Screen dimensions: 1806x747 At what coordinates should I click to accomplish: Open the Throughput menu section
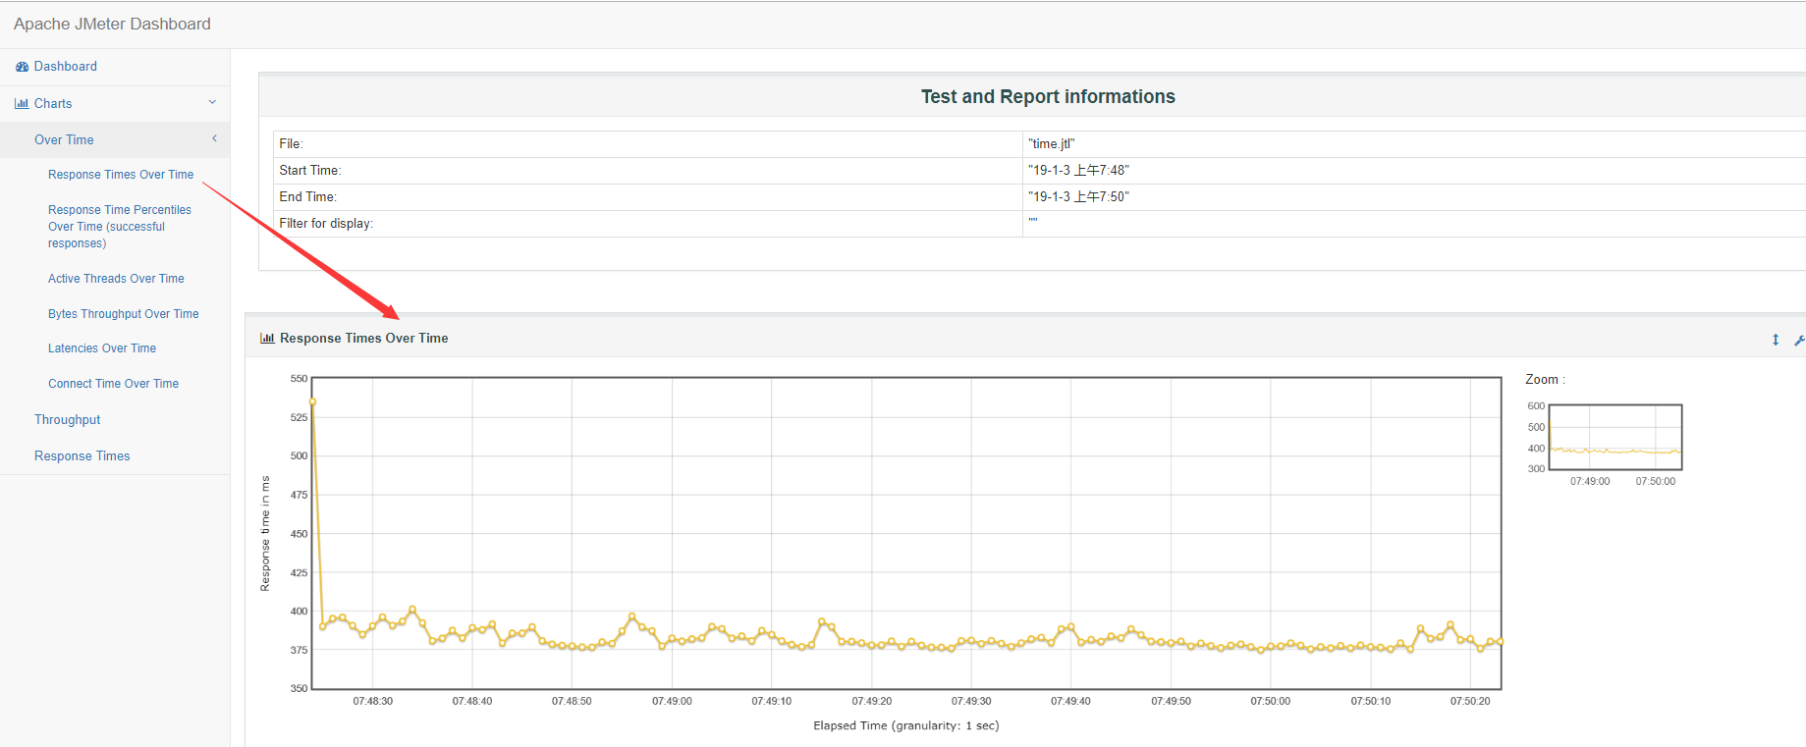(x=67, y=420)
